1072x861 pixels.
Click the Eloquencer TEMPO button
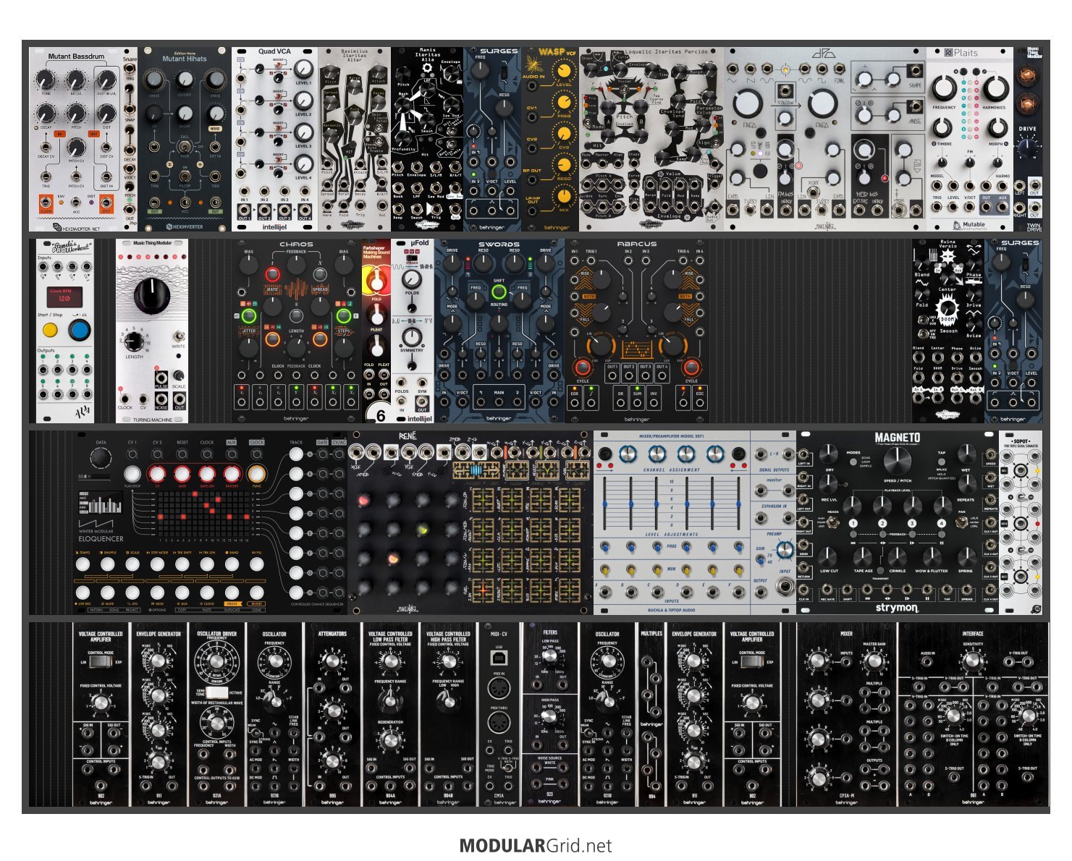point(83,563)
